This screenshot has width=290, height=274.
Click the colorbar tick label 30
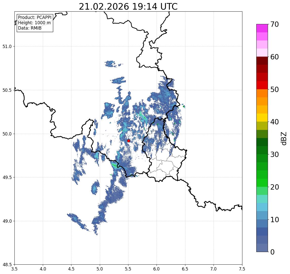275,154
